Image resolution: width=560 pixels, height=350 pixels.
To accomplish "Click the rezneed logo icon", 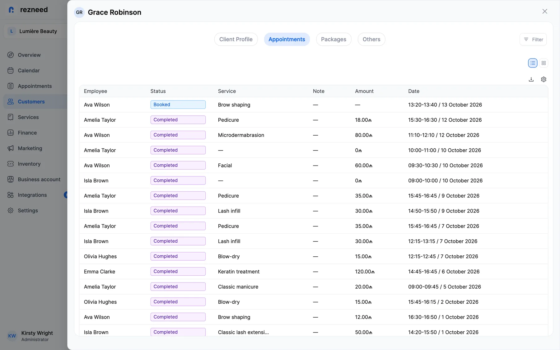I will [12, 10].
